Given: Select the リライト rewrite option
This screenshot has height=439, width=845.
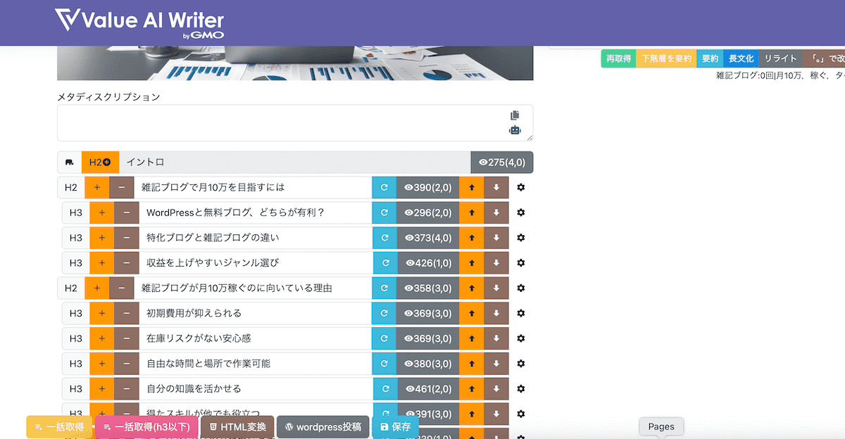Looking at the screenshot, I should click(x=780, y=58).
